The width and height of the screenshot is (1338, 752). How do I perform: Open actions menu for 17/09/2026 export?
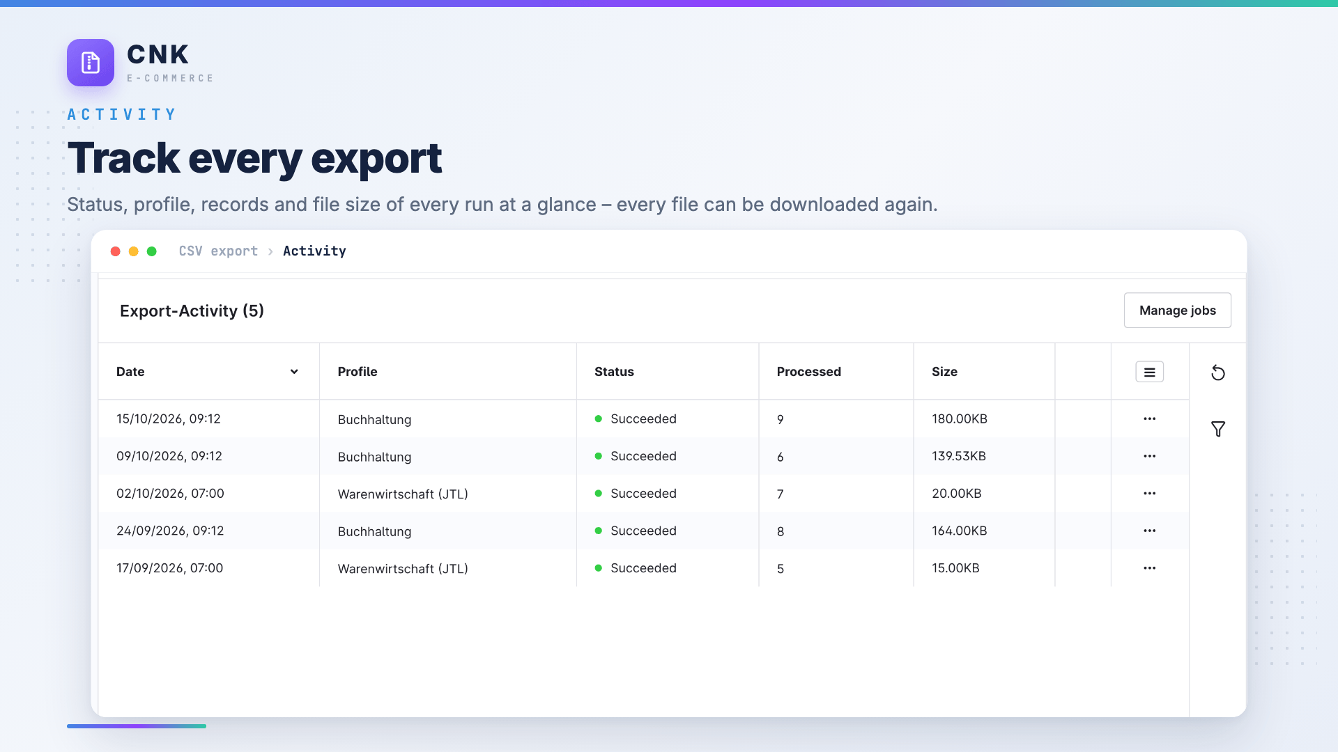[1149, 568]
